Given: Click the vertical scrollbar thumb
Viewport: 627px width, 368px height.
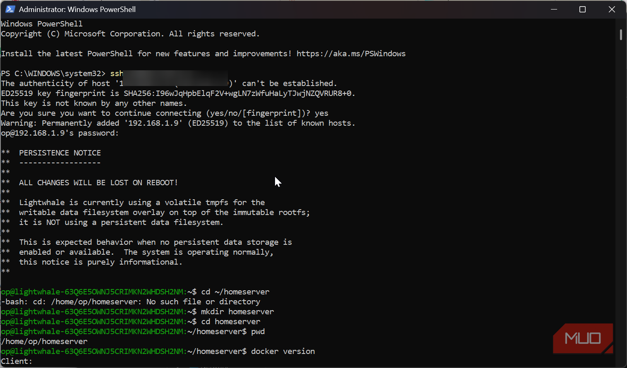Looking at the screenshot, I should [x=621, y=35].
